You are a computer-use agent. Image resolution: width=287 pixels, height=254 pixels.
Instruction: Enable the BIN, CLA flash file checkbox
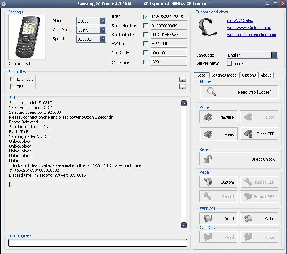[x=13, y=79]
